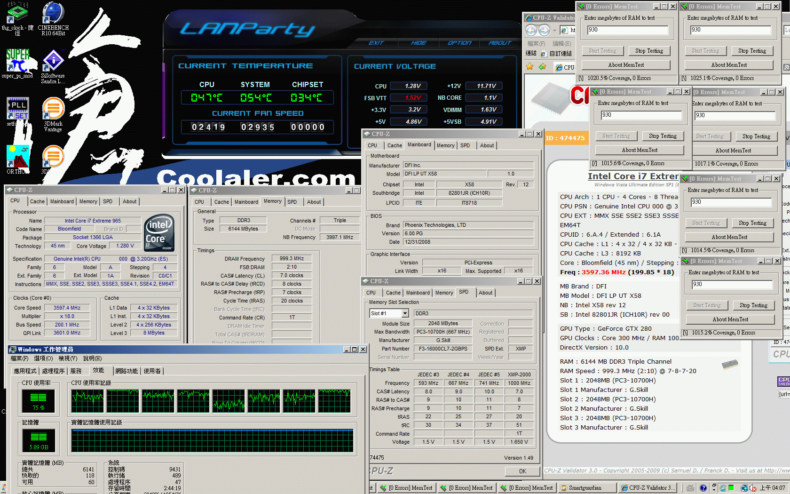Open Mainboard tab in the CPU-Z Memory window
This screenshot has height=494, width=790.
click(246, 202)
